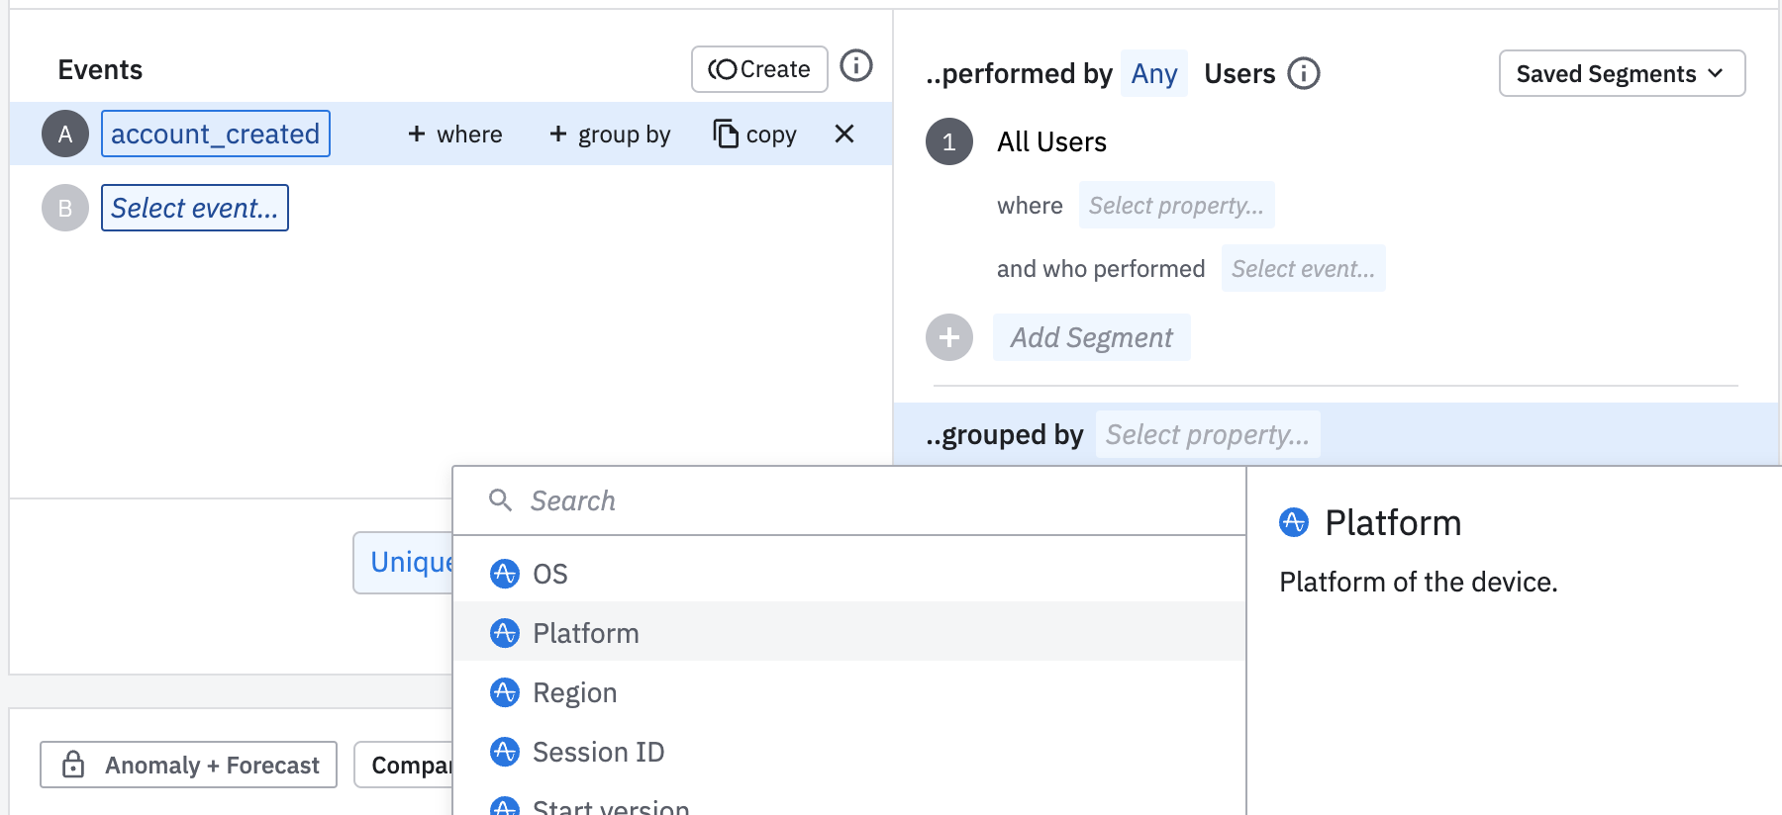The height and width of the screenshot is (815, 1782).
Task: Select Platform from the property list
Action: 585,633
